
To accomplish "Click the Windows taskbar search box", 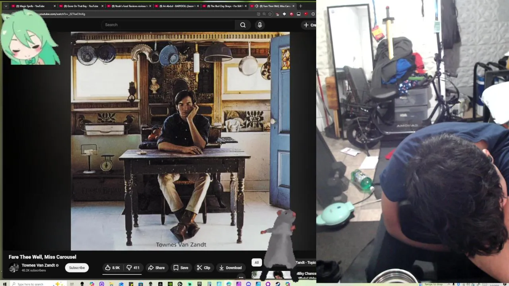I will 39,284.
